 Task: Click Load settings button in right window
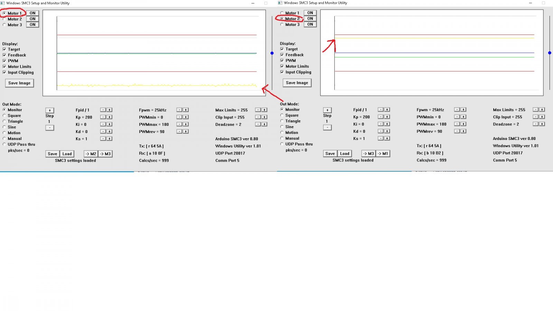tap(345, 154)
